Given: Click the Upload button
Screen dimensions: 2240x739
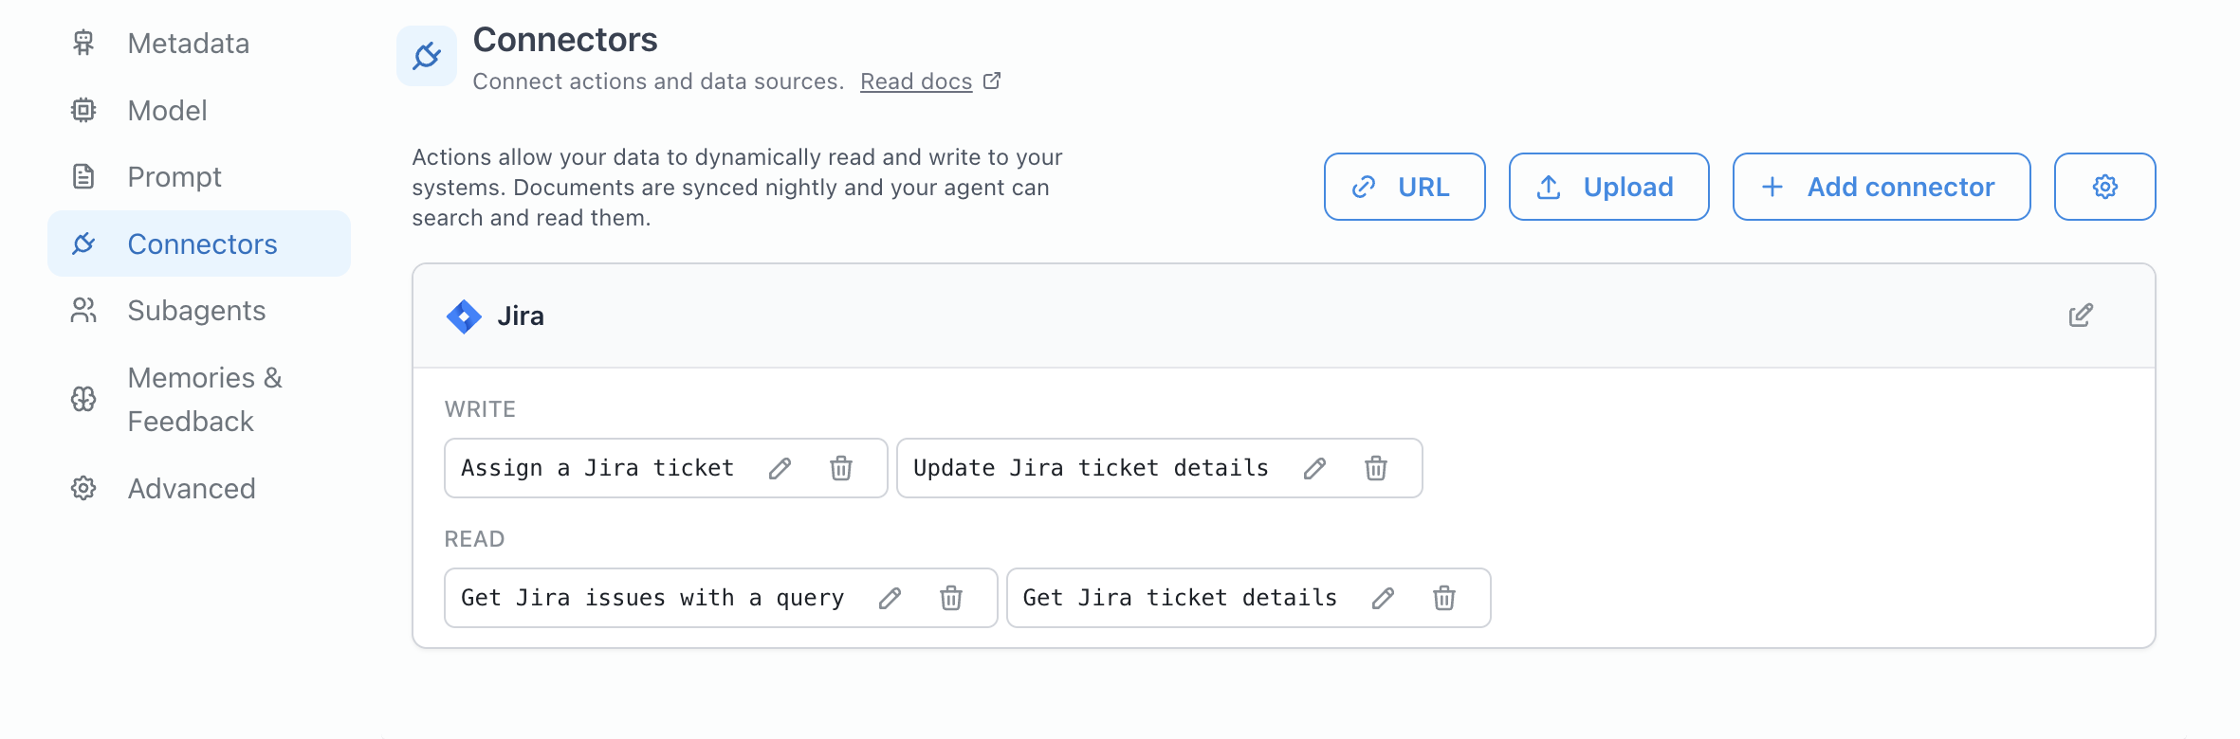Looking at the screenshot, I should coord(1608,187).
